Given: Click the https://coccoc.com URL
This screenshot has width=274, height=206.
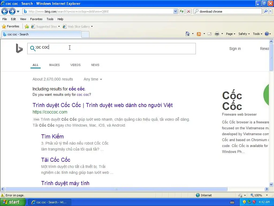Looking at the screenshot, I should pos(50,112).
